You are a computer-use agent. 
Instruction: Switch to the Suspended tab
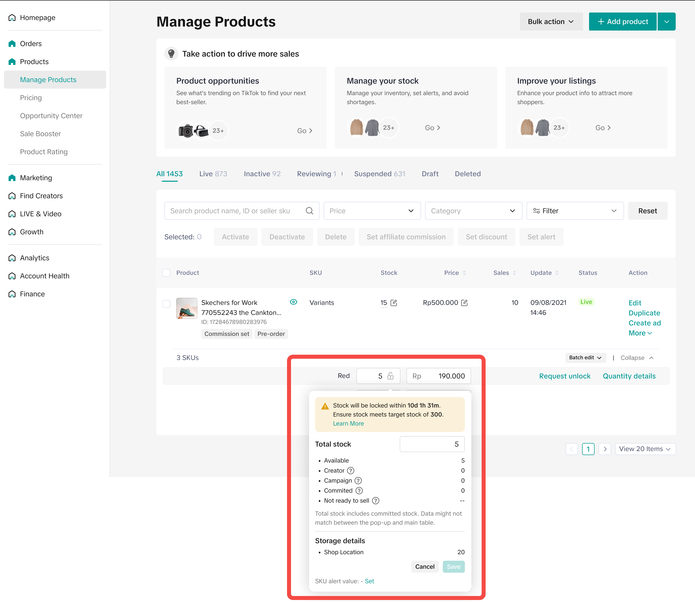(379, 174)
